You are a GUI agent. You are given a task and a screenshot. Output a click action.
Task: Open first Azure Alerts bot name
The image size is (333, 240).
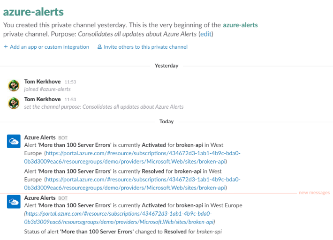(40, 137)
